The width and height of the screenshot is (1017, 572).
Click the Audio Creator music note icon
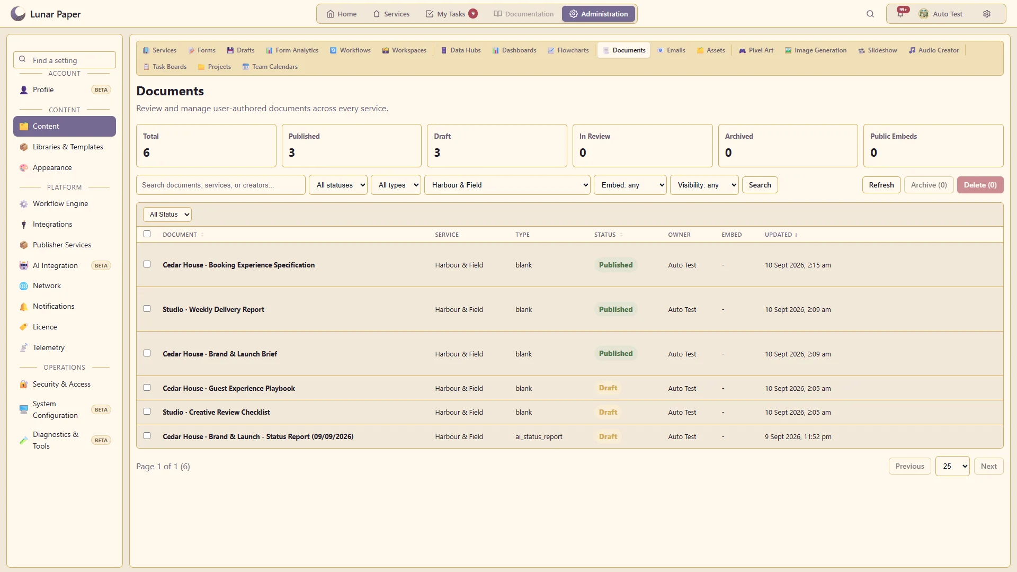click(x=912, y=50)
